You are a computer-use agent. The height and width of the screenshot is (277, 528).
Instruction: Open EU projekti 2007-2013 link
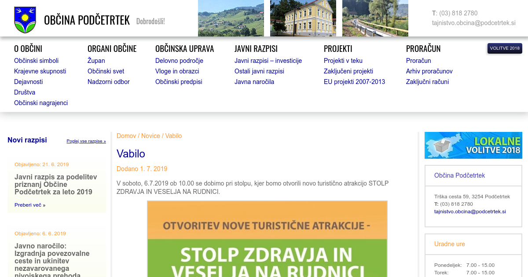[x=354, y=82]
